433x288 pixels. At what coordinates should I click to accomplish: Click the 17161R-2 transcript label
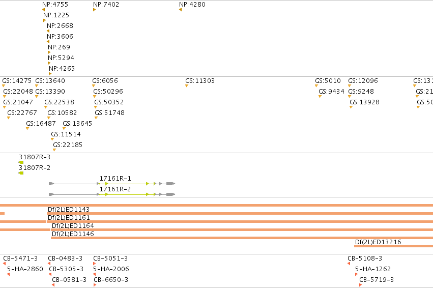[x=115, y=189]
